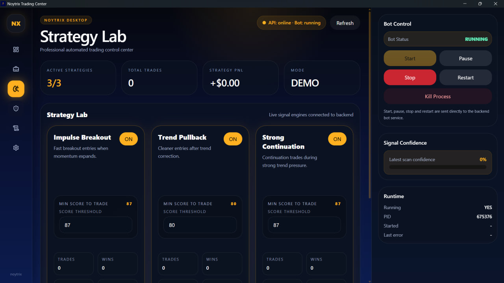Restore down the Noytrix Trading Center window
This screenshot has width=504, height=283.
480,4
